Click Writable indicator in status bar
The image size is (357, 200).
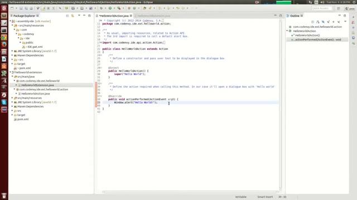point(240,197)
